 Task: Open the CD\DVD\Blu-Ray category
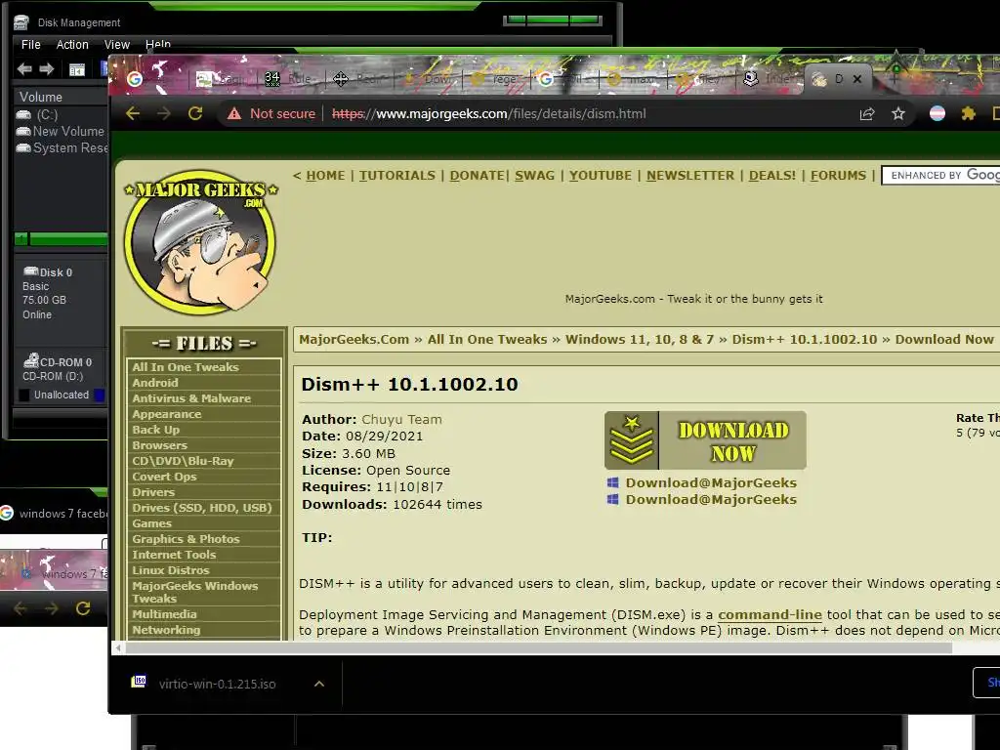[183, 461]
